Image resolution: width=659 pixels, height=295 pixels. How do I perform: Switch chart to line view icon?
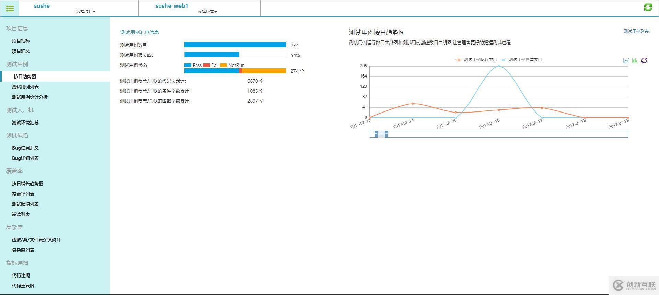tap(626, 60)
